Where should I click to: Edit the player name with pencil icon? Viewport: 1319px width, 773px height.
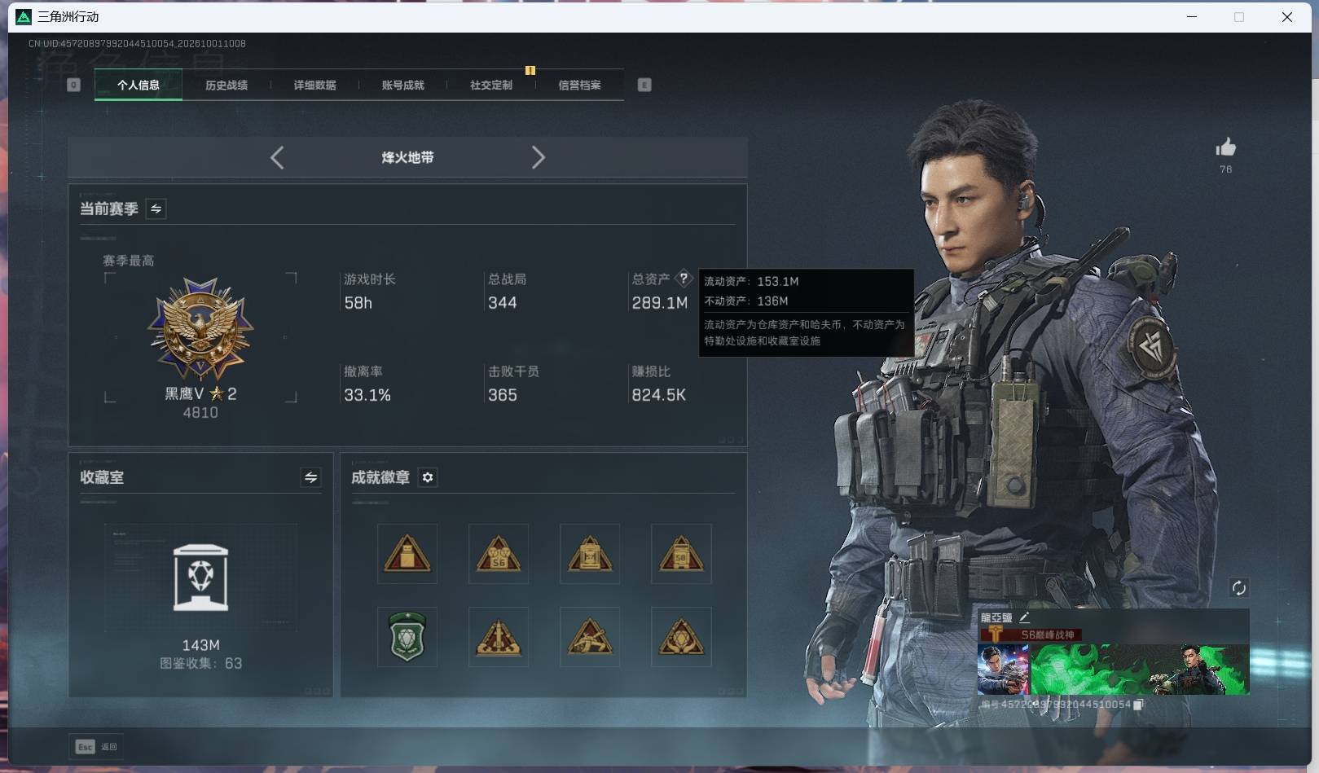click(1024, 617)
